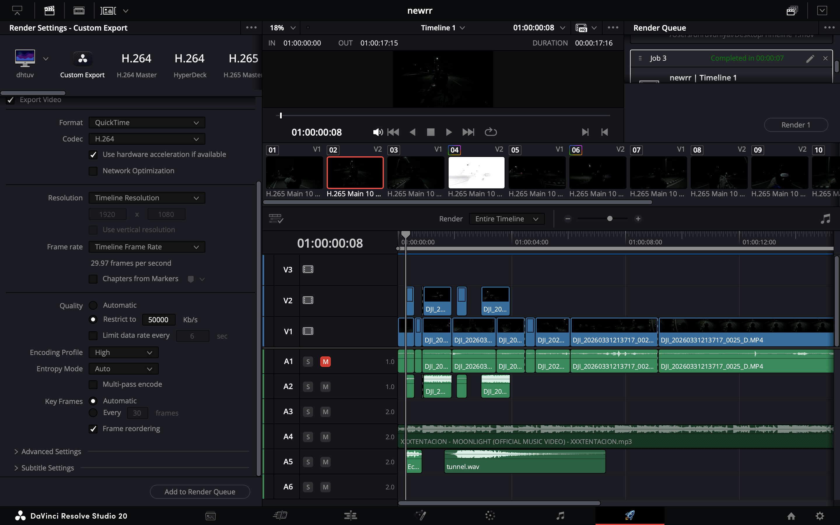
Task: Open the Frame rate dropdown
Action: coord(147,247)
